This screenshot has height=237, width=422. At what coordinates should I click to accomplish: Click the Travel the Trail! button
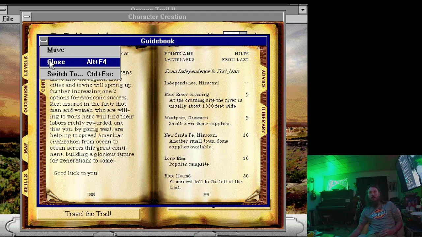(88, 214)
